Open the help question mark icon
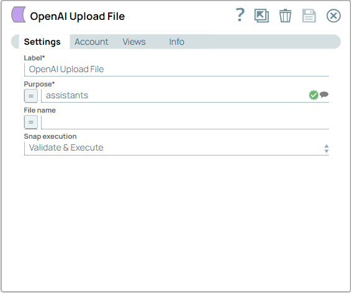This screenshot has width=351, height=293. point(240,15)
